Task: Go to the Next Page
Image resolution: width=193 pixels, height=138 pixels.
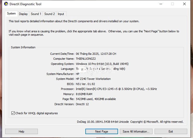Action: coord(101,132)
